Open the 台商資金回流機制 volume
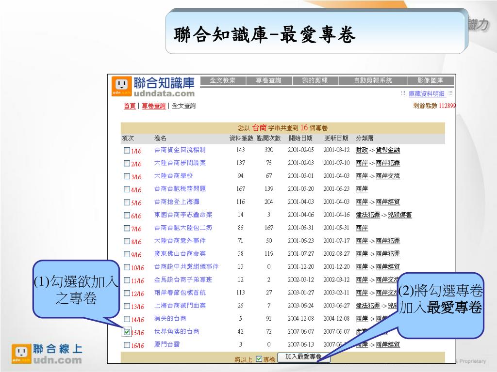The height and width of the screenshot is (372, 497). (x=180, y=150)
